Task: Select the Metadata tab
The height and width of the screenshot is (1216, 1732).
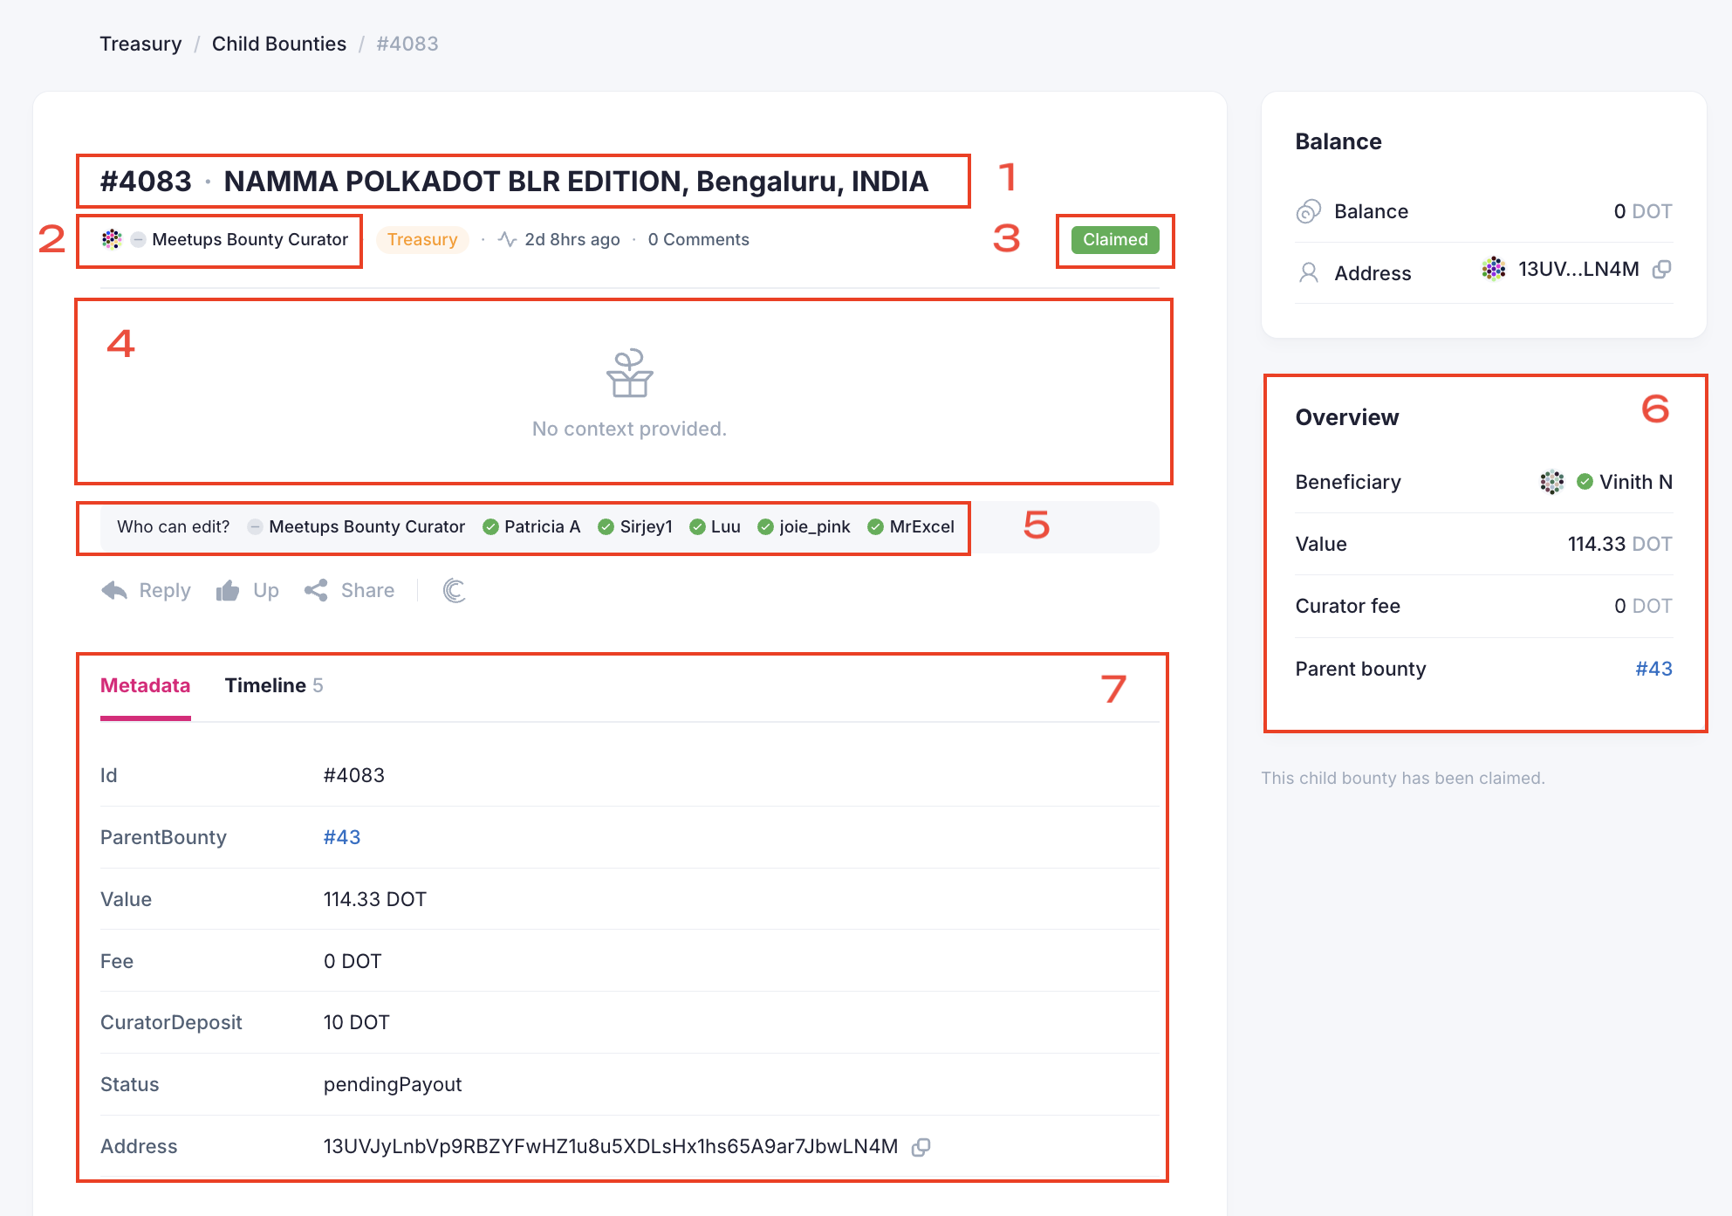Action: click(145, 686)
